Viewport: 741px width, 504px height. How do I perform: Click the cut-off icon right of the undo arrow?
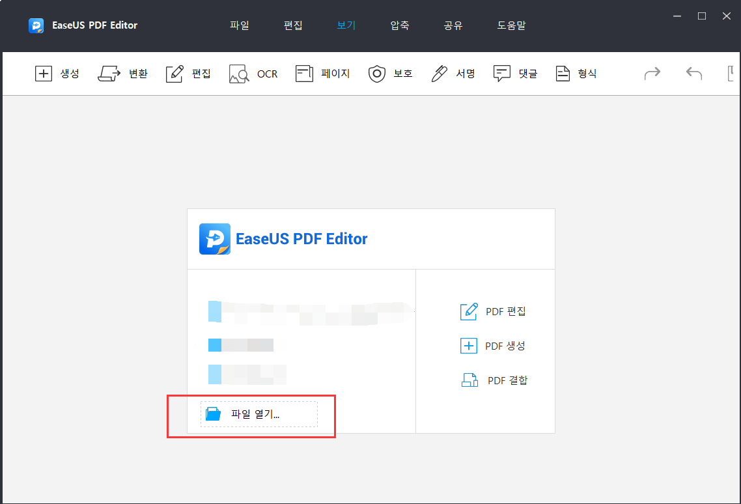click(x=731, y=74)
